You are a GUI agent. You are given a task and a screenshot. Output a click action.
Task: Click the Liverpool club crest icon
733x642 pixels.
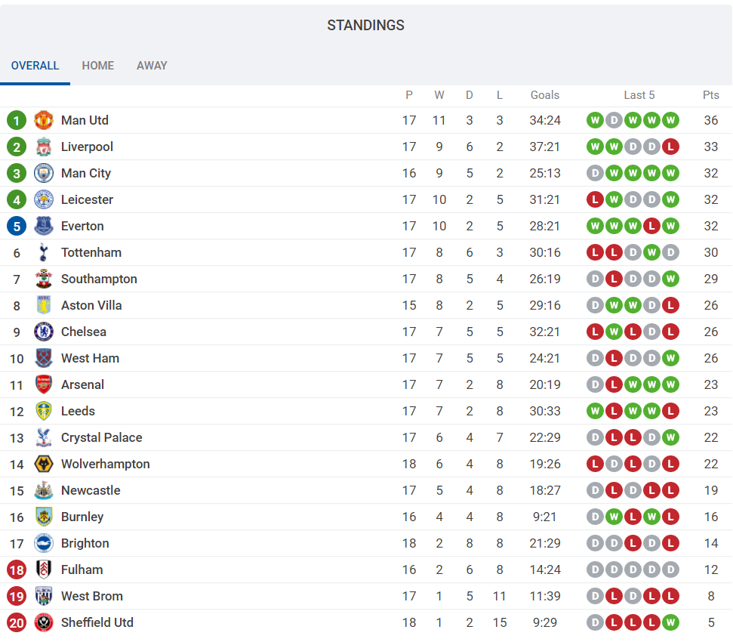[x=44, y=147]
